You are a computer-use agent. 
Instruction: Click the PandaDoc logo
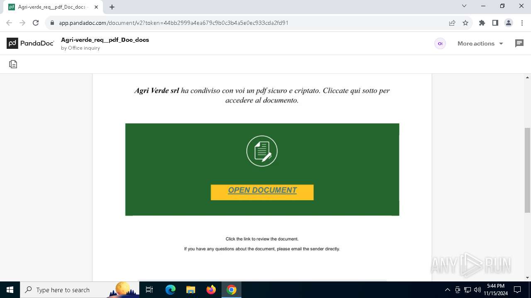[x=30, y=43]
